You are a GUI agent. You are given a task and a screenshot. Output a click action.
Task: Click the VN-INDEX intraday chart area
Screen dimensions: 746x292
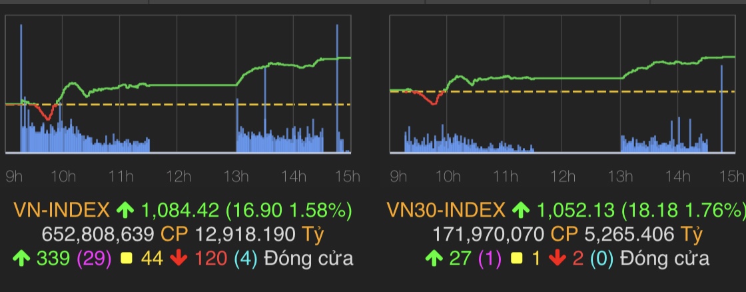179,84
